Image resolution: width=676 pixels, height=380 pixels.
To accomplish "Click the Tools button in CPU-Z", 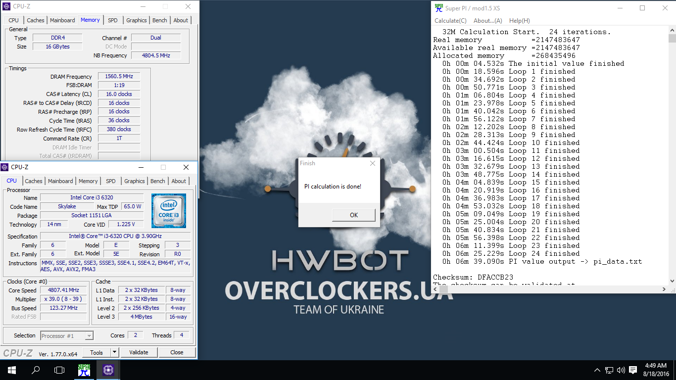I will click(97, 352).
